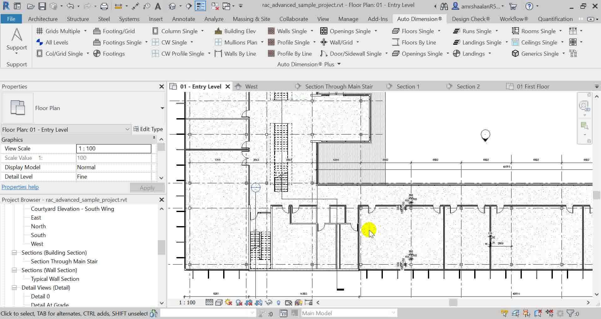Toggle Crop View icon in view bar
Image resolution: width=601 pixels, height=319 pixels.
pyautogui.click(x=249, y=302)
